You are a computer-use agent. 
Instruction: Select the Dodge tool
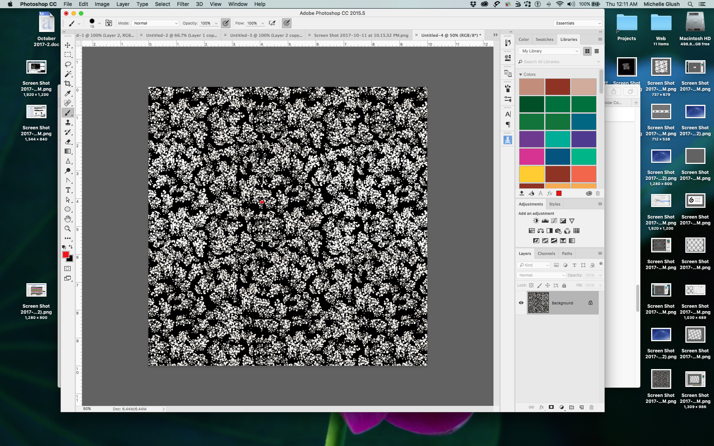pos(68,171)
